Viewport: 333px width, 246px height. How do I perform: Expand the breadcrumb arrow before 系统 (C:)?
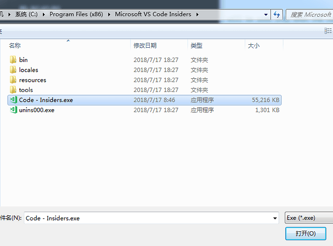click(9, 14)
